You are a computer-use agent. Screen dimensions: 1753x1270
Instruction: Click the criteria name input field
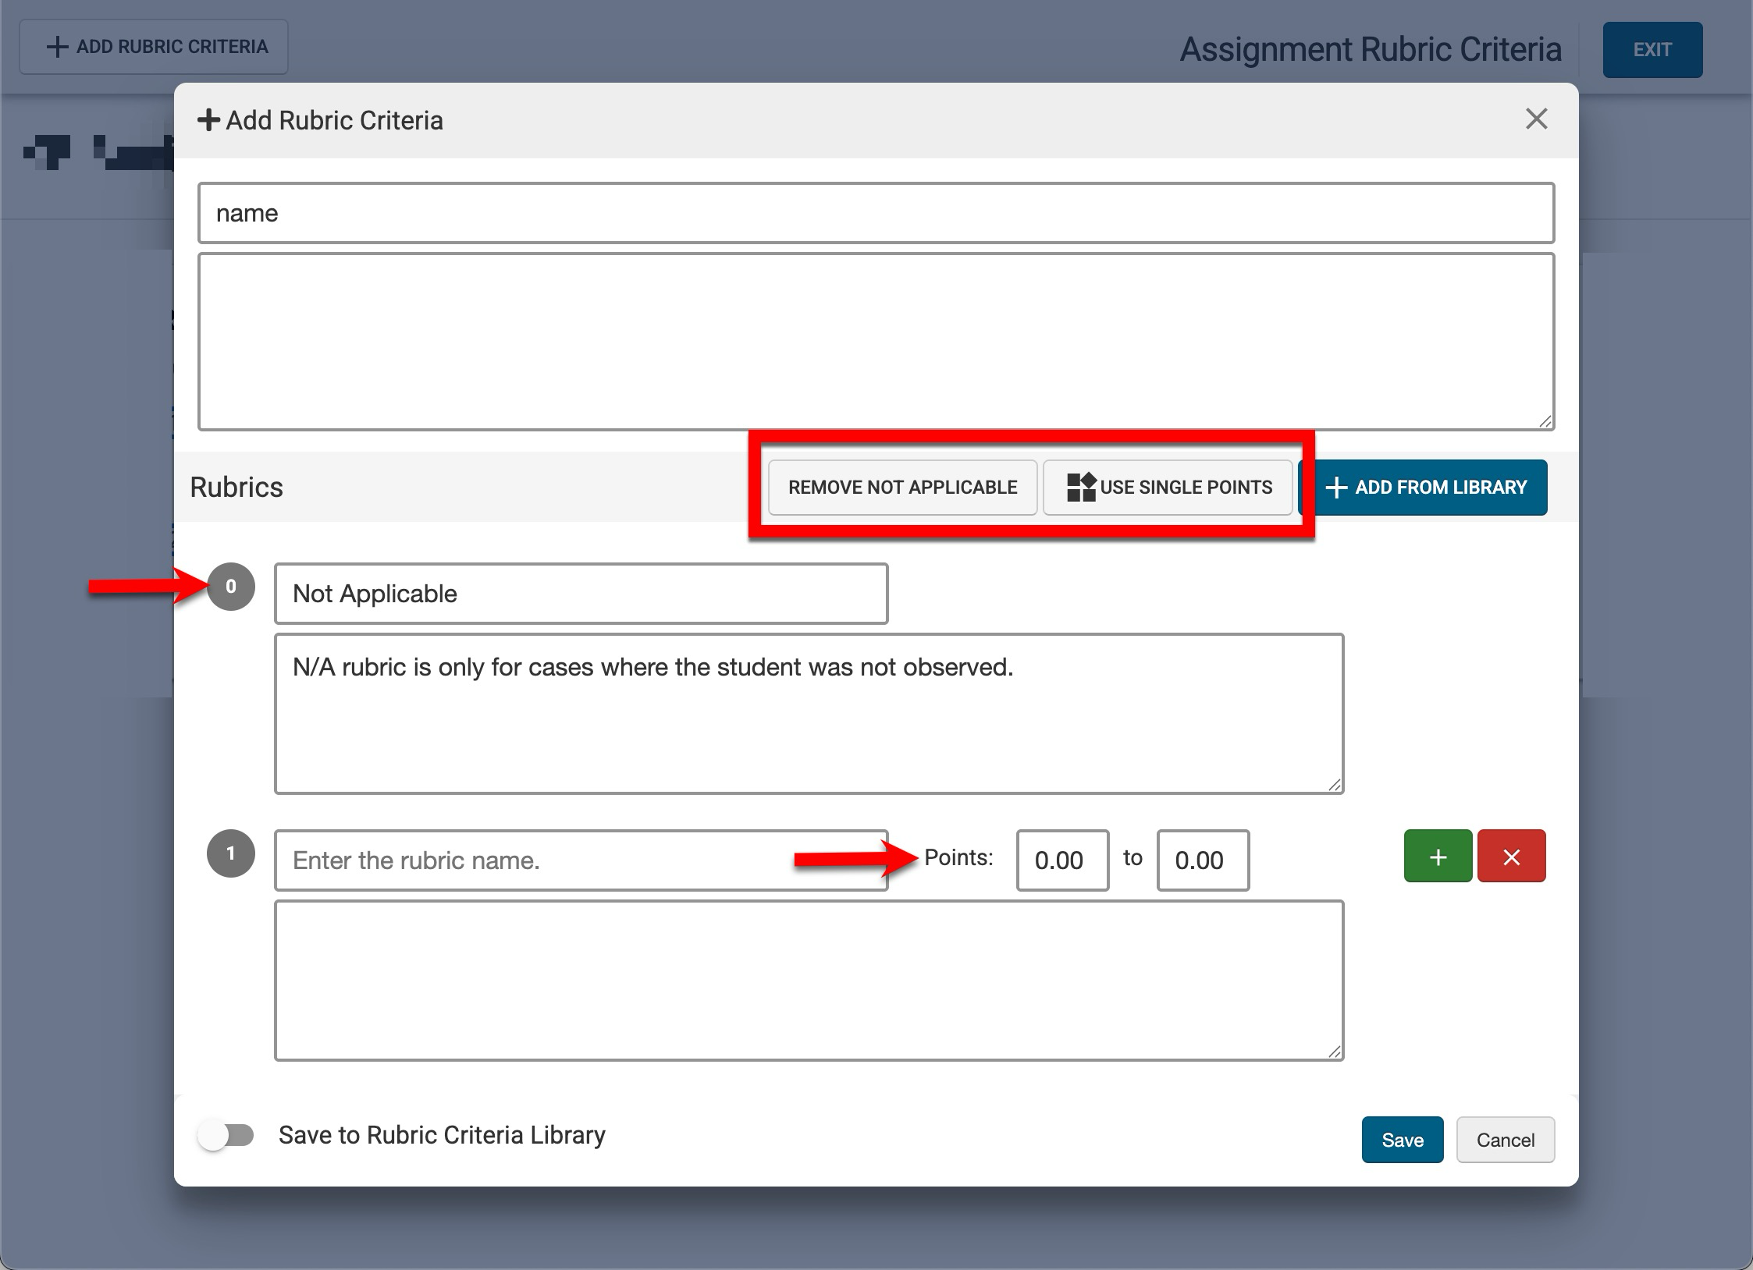click(875, 213)
